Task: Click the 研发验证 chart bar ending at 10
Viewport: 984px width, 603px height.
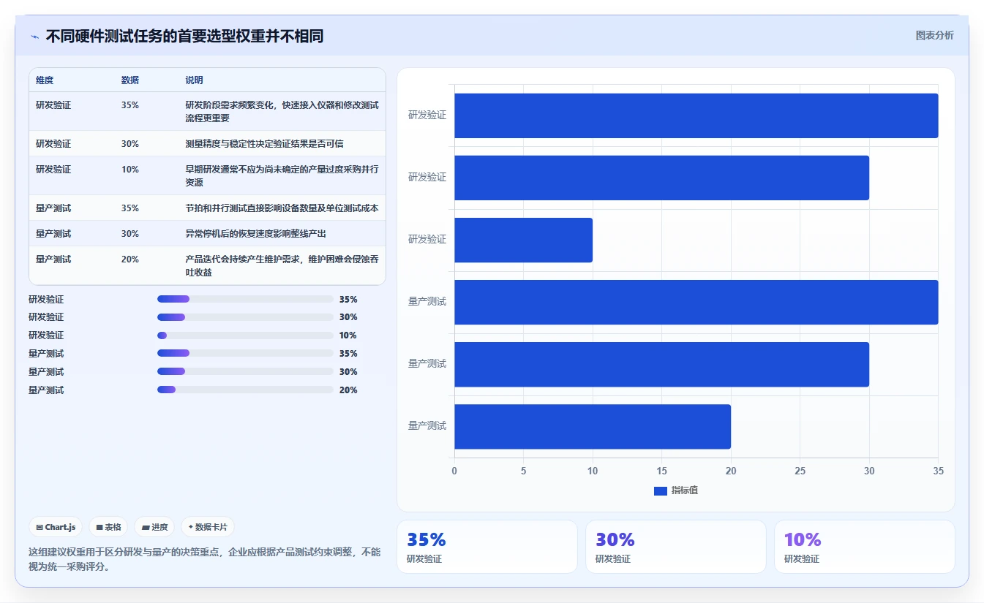Action: click(523, 240)
